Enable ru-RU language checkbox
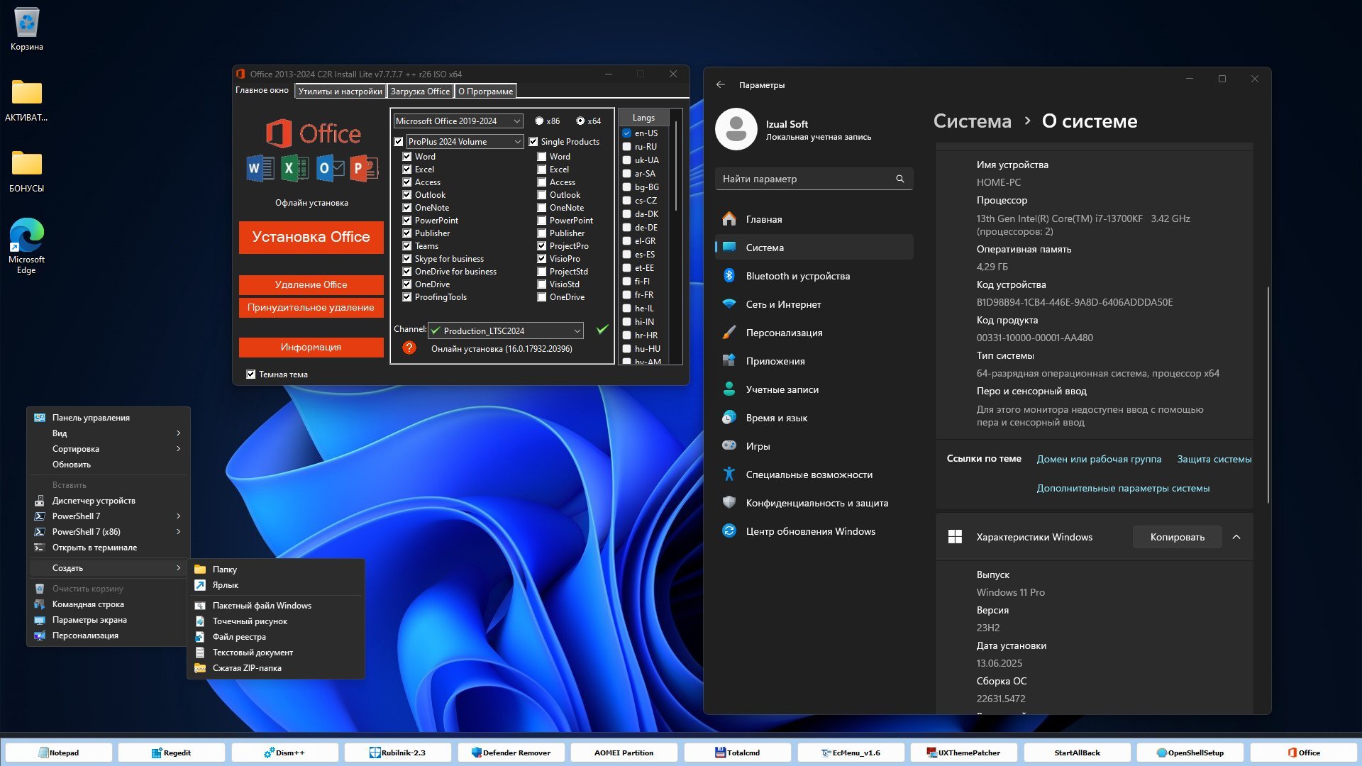Screen dimensions: 1362x766 coord(627,147)
